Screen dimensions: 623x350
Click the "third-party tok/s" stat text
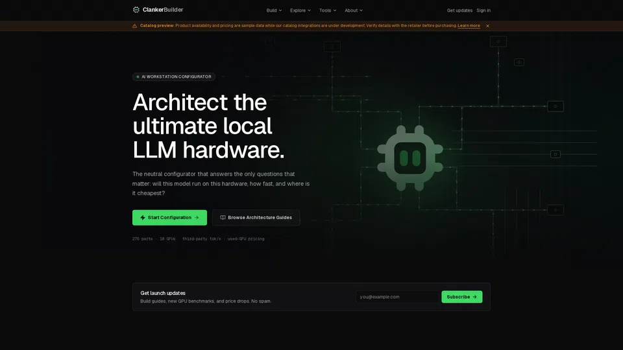pos(201,239)
